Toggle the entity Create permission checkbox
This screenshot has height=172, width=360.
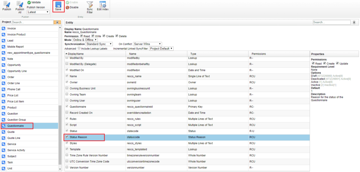104,36
